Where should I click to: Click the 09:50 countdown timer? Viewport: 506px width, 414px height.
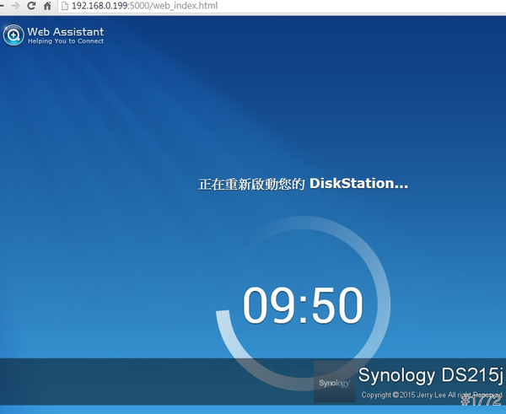(x=303, y=305)
